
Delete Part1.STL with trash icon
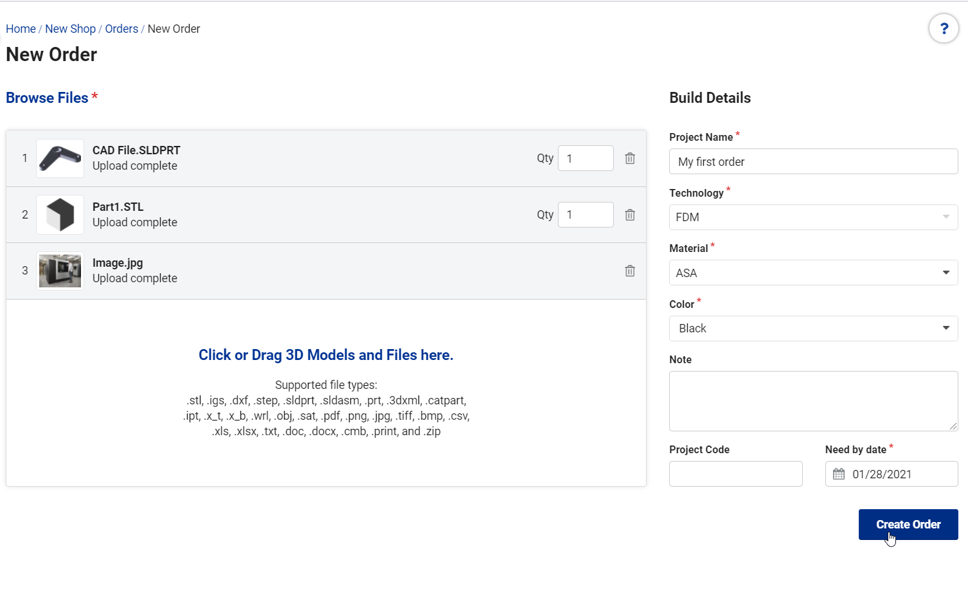coord(630,215)
